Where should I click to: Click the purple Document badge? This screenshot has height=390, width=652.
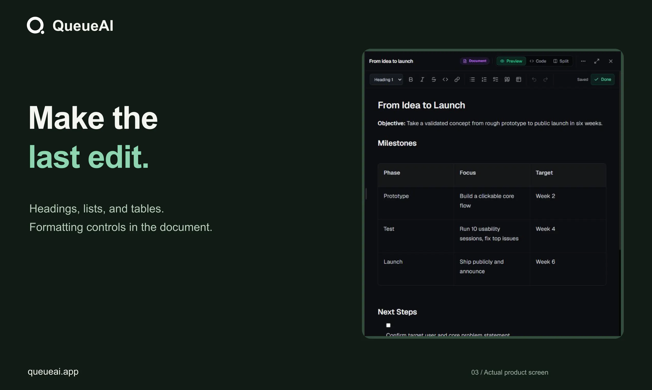pyautogui.click(x=475, y=61)
